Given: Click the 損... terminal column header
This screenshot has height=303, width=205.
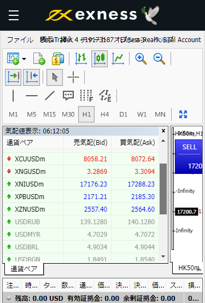Looking at the screenshot, I should (194, 285).
